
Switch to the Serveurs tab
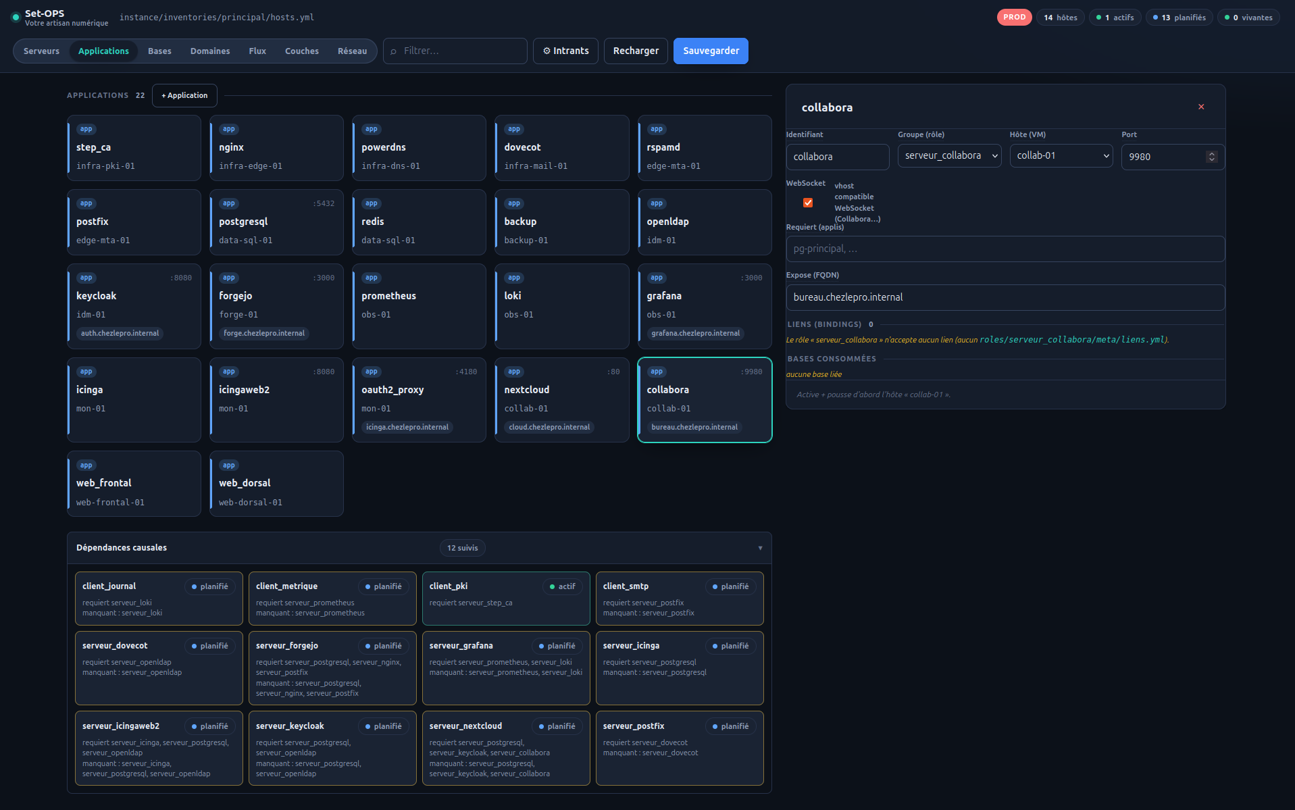(x=41, y=51)
